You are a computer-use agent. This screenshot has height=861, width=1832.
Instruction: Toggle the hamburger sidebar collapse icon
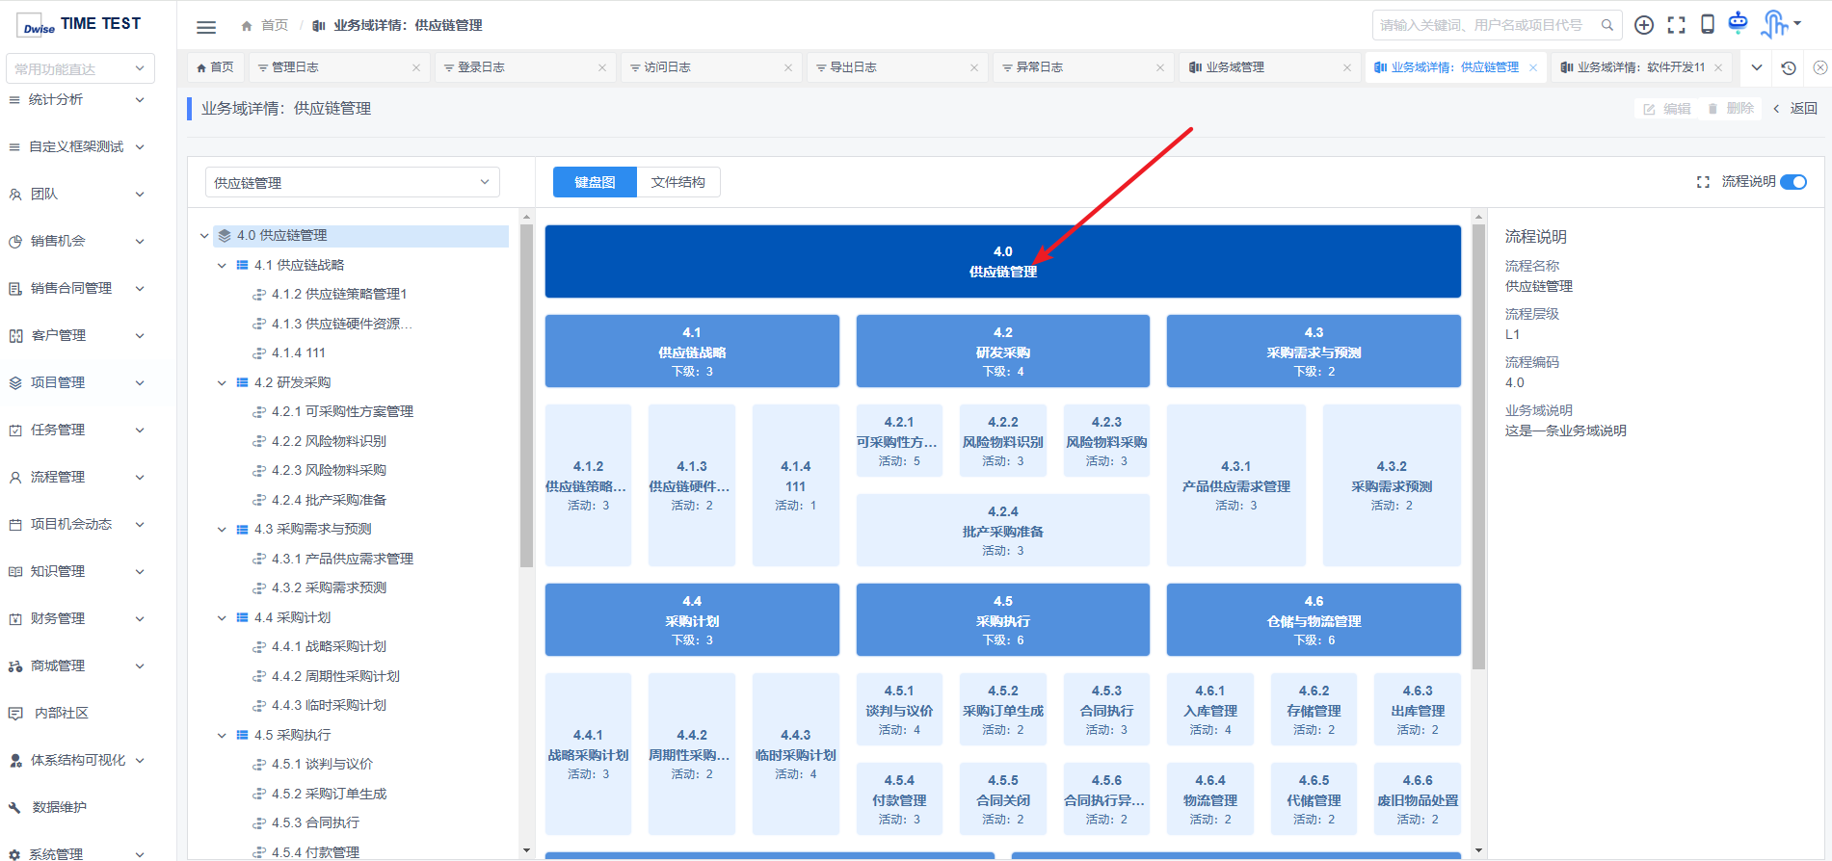pos(206,27)
